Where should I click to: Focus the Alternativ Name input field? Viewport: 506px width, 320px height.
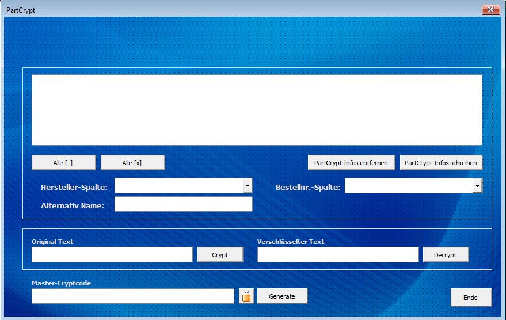click(184, 204)
